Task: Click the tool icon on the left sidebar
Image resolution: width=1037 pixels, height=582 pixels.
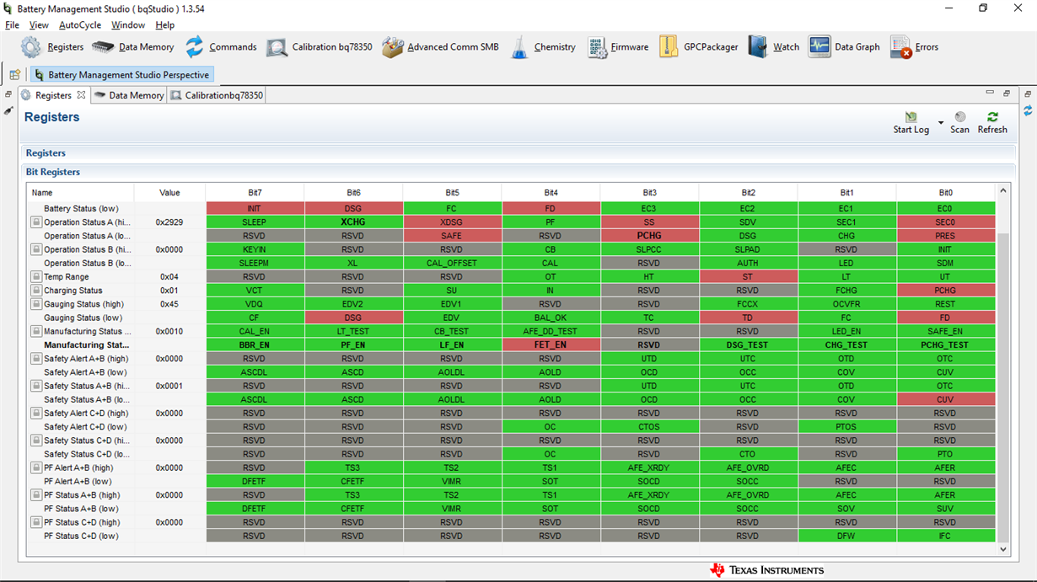Action: coord(8,110)
